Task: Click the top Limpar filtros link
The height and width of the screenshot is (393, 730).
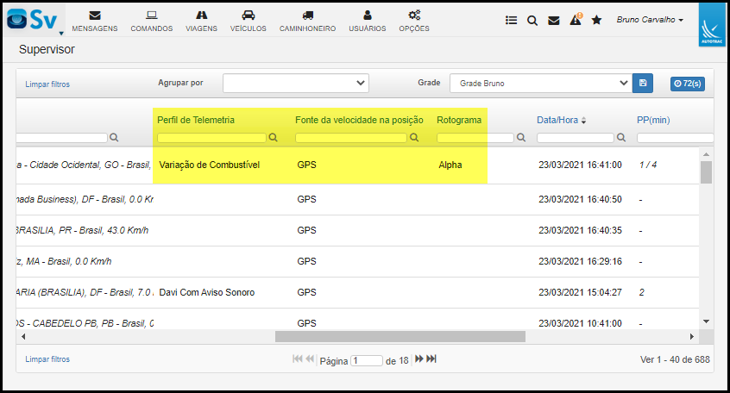Action: point(47,84)
